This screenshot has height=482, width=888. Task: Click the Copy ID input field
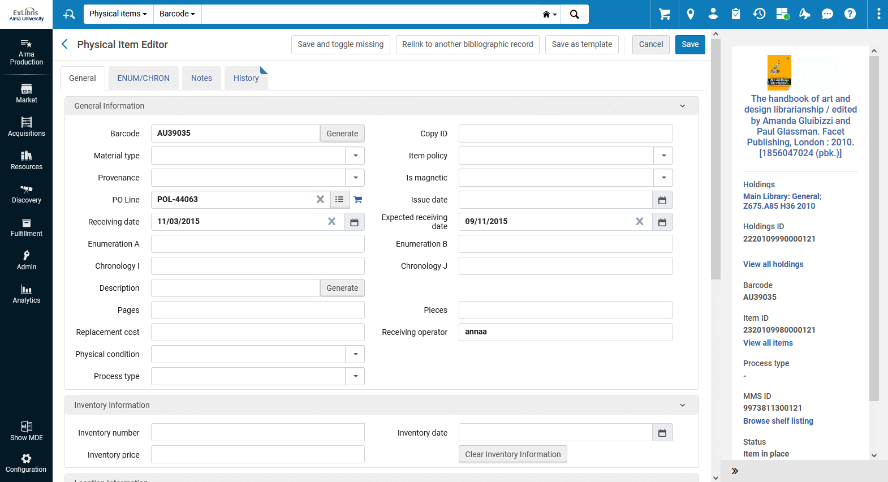565,134
